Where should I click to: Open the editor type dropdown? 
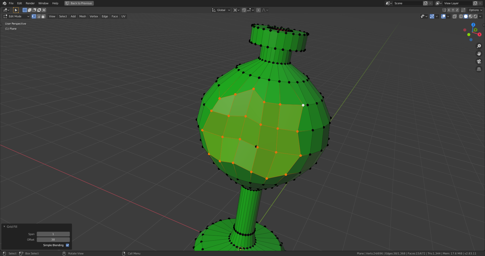point(6,10)
